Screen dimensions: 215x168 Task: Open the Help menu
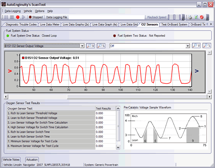coord(50,11)
